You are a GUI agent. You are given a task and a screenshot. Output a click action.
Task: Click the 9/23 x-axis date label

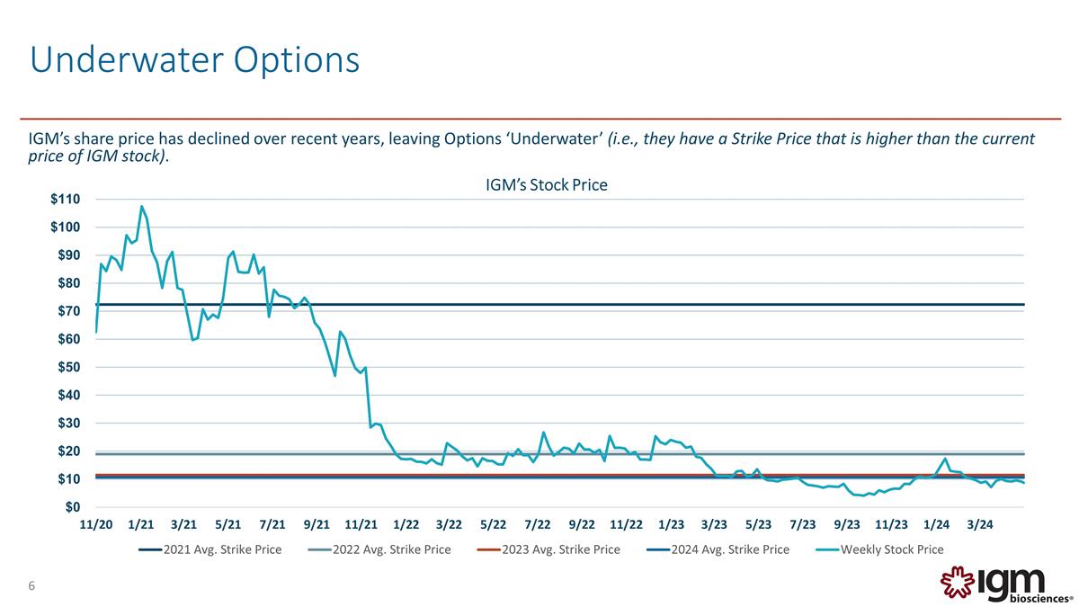click(847, 525)
